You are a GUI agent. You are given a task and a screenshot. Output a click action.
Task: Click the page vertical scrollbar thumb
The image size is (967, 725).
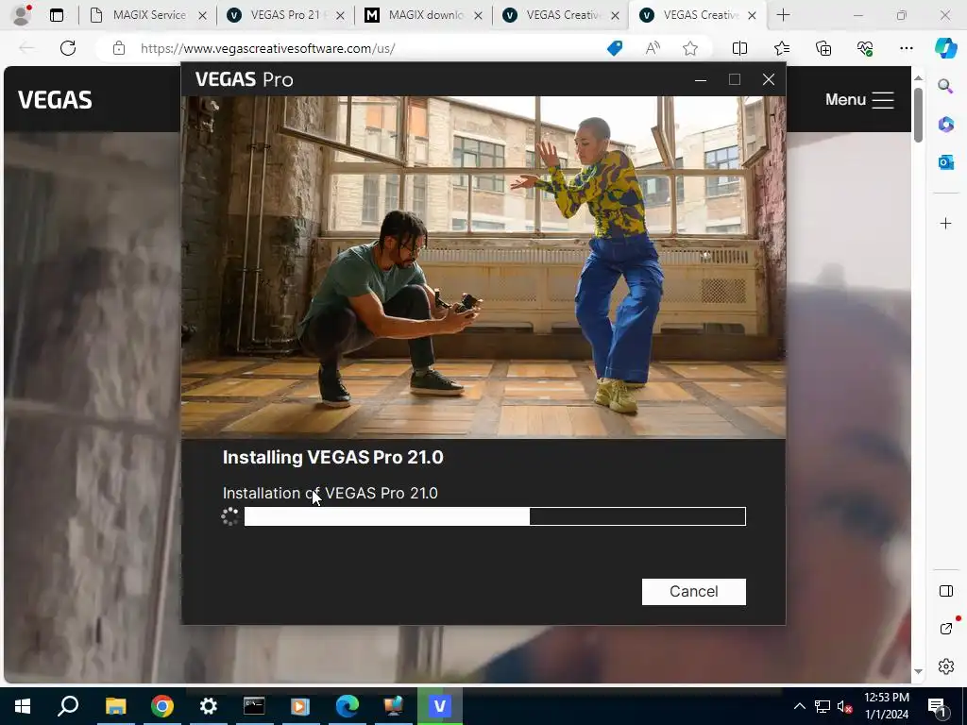(x=918, y=115)
